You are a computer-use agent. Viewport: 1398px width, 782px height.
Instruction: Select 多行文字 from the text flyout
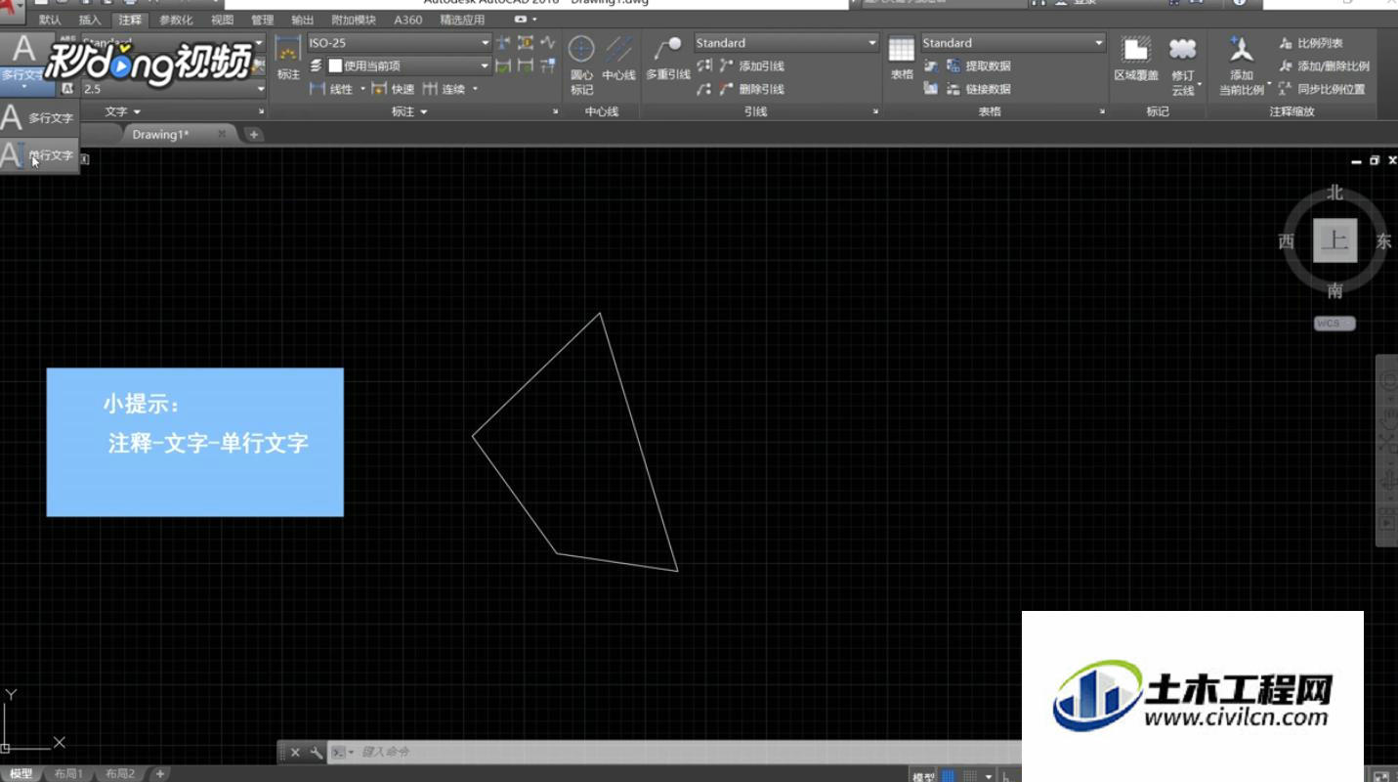pyautogui.click(x=39, y=117)
